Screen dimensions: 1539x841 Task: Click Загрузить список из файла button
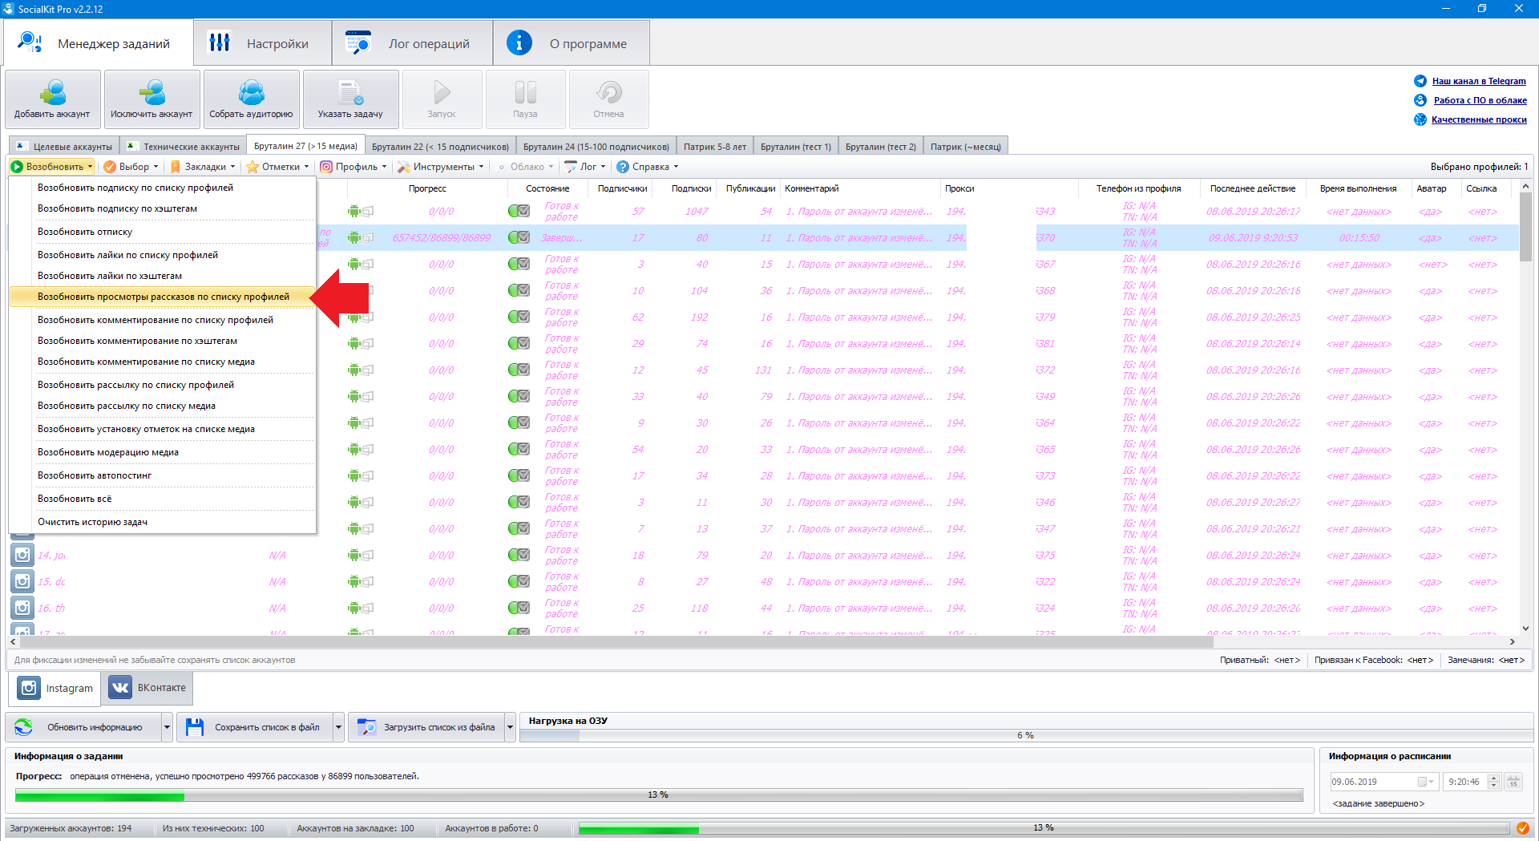pyautogui.click(x=426, y=727)
